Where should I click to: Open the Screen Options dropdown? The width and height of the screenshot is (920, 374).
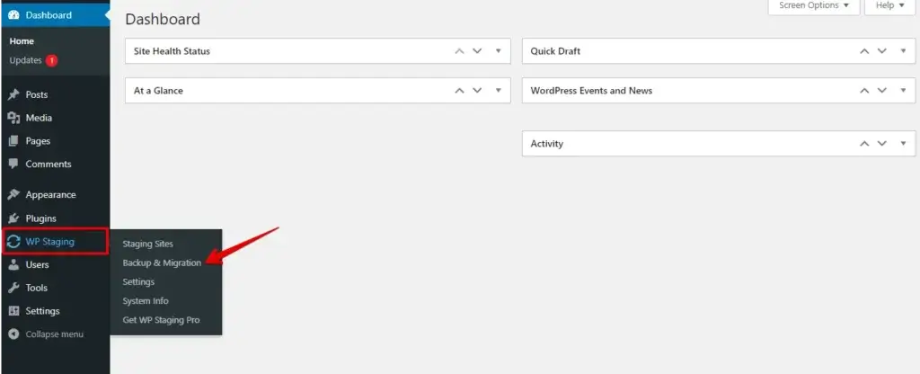tap(814, 6)
